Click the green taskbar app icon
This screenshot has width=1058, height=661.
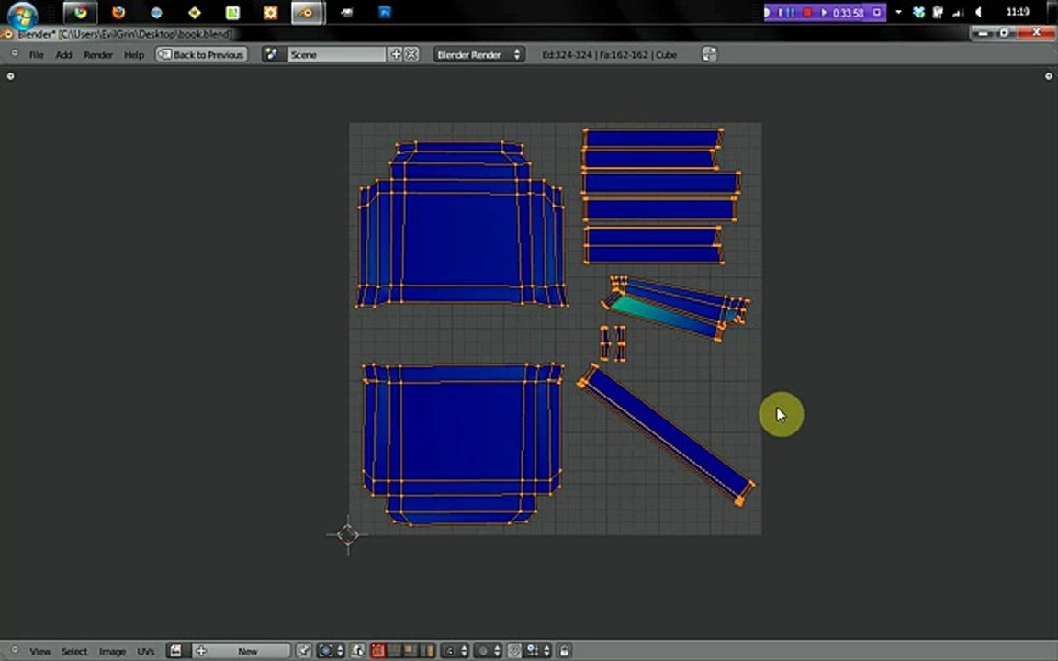(232, 12)
